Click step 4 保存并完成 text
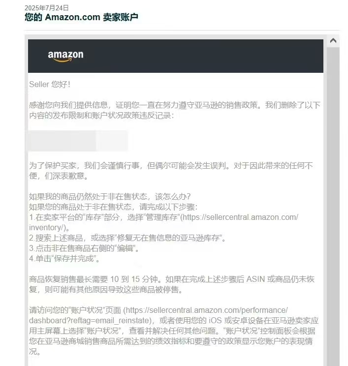348x366 pixels. pos(64,258)
